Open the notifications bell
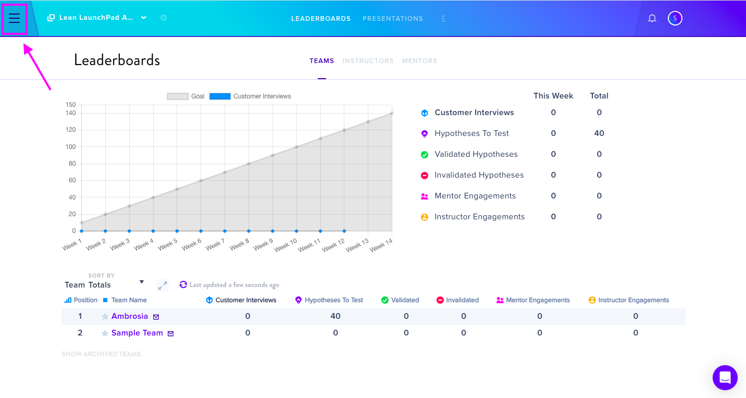The image size is (746, 398). pyautogui.click(x=652, y=18)
